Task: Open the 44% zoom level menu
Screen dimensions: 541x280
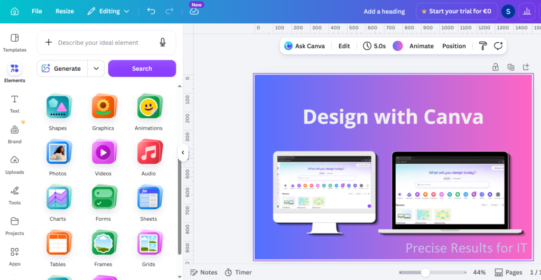Action: coord(479,273)
